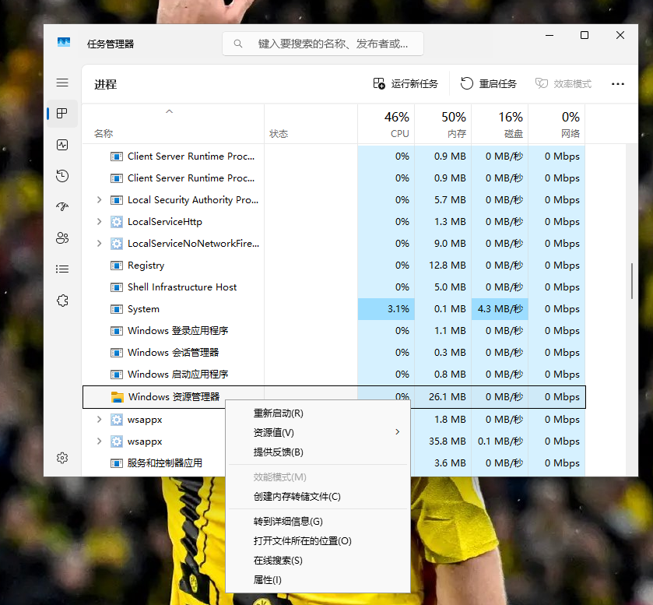This screenshot has width=653, height=605.
Task: Select the Windows 会话管理器 row
Action: click(334, 353)
